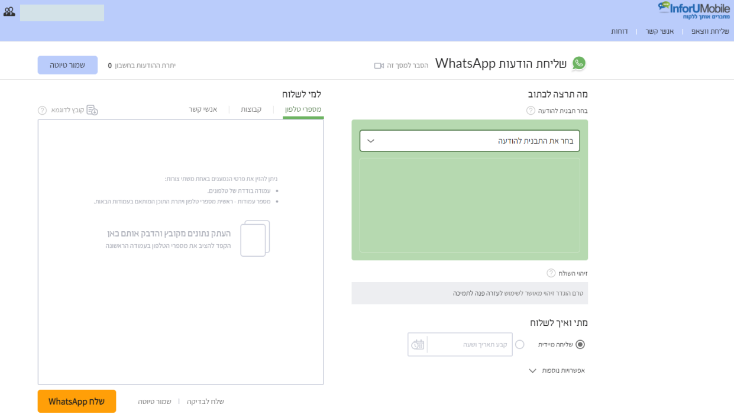Click the למי לשלוח heading
Screen dimensions: 734x417
[x=302, y=94]
